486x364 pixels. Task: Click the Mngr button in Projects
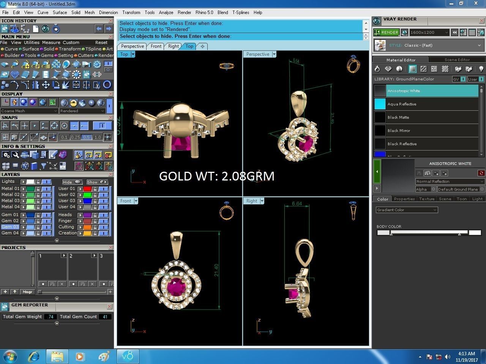[x=28, y=292]
